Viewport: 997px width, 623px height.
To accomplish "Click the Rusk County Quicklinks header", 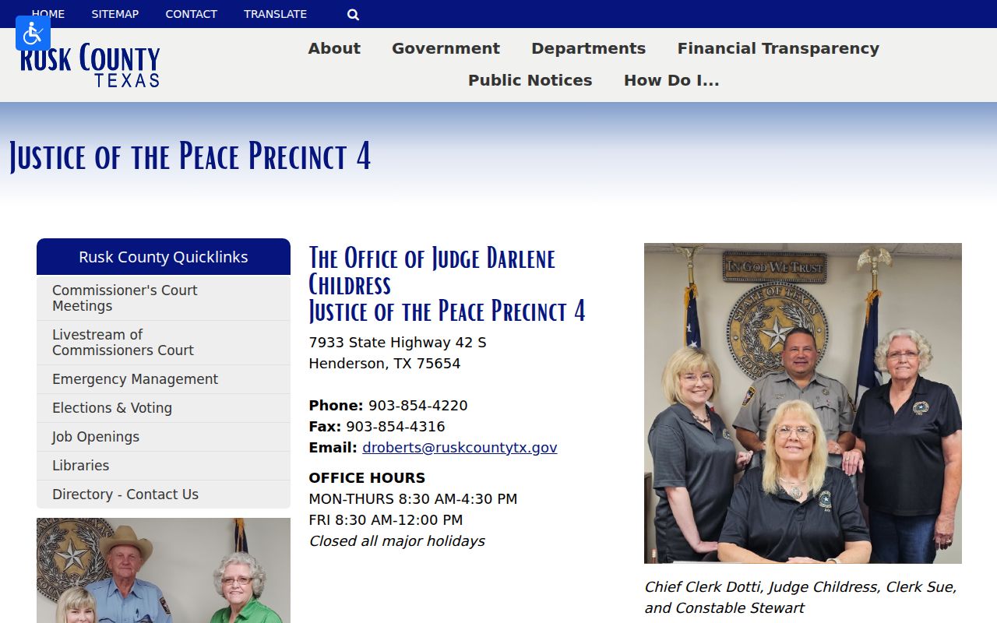I will point(164,257).
